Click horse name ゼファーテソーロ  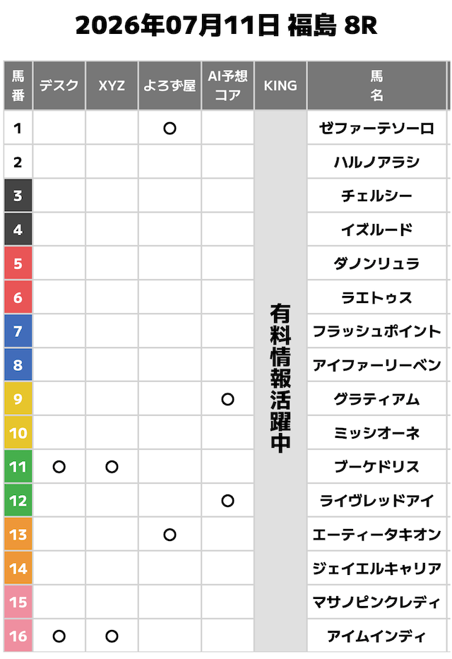pyautogui.click(x=377, y=128)
